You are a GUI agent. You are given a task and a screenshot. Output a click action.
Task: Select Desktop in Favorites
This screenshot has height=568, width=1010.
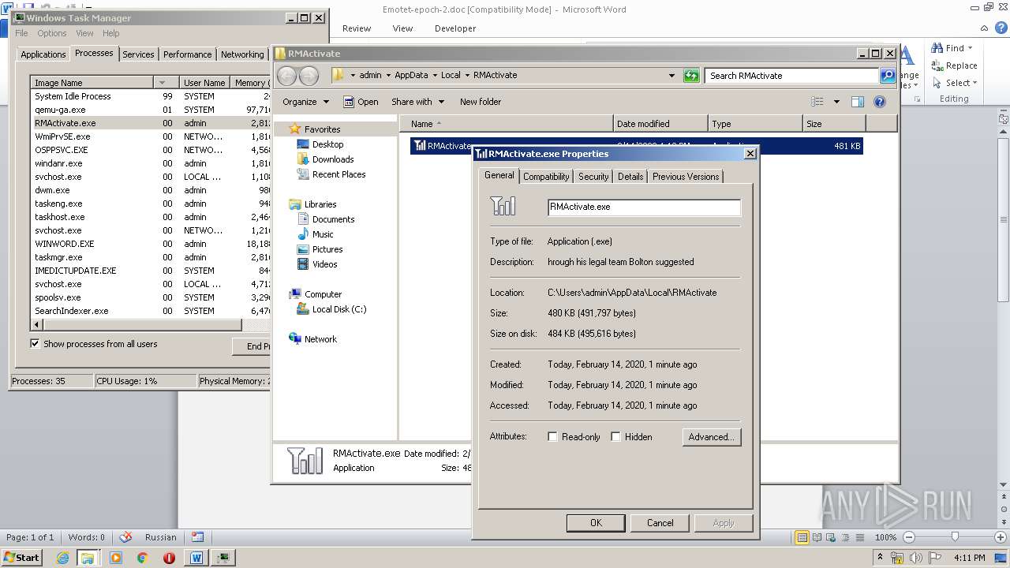(x=327, y=144)
